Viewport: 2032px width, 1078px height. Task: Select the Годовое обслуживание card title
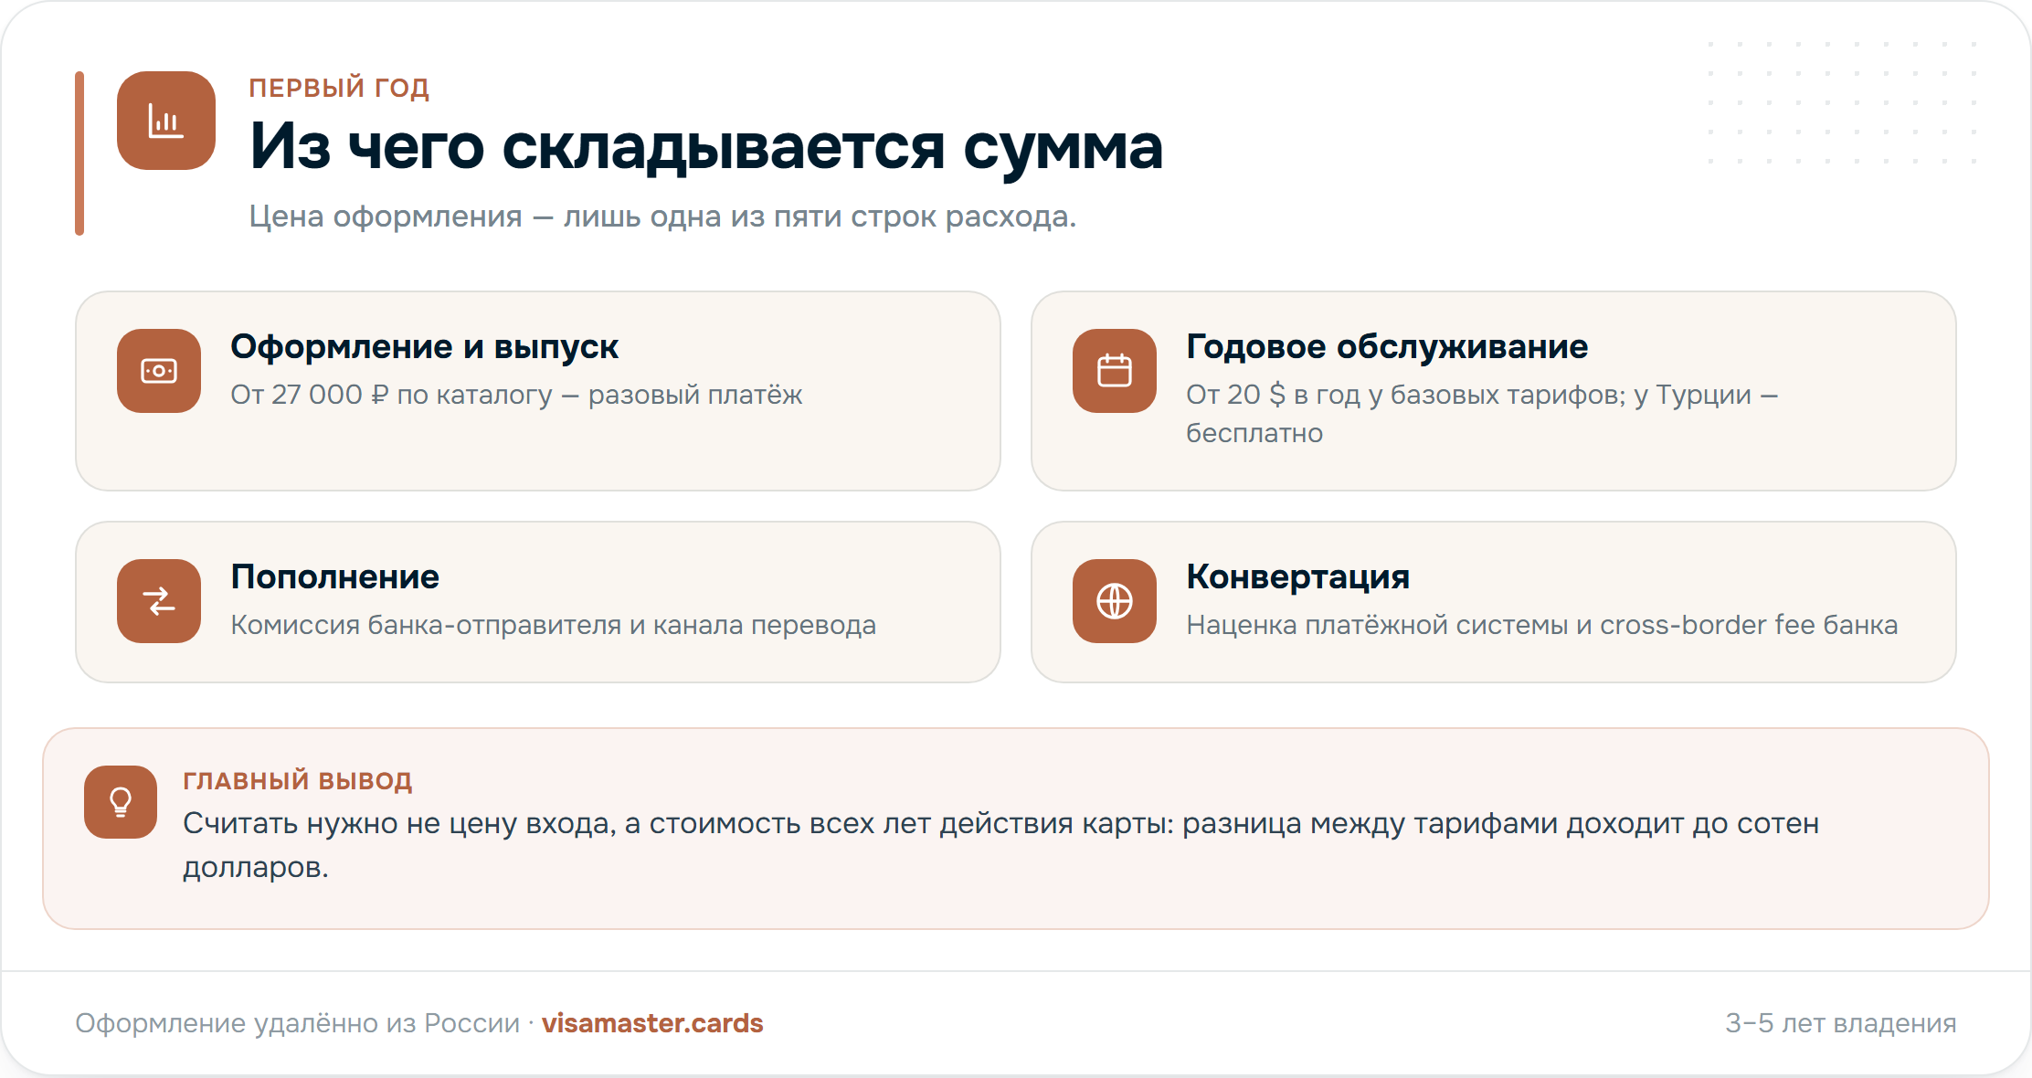(1387, 347)
